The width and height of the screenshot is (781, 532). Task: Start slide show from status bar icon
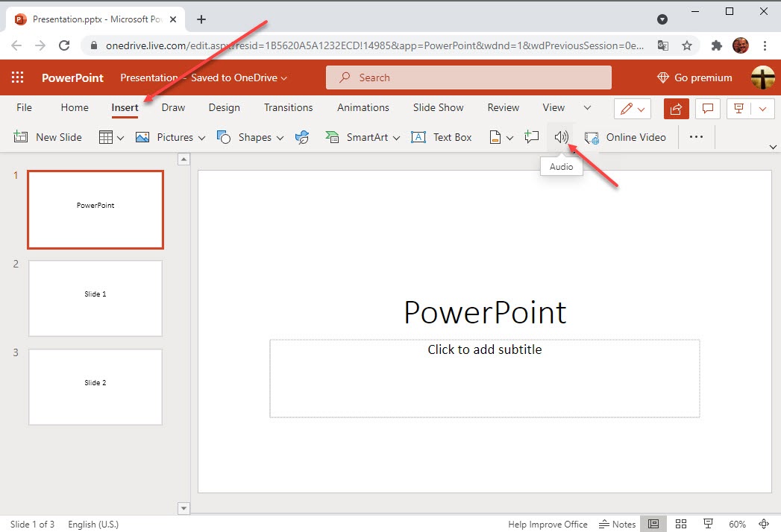[708, 524]
